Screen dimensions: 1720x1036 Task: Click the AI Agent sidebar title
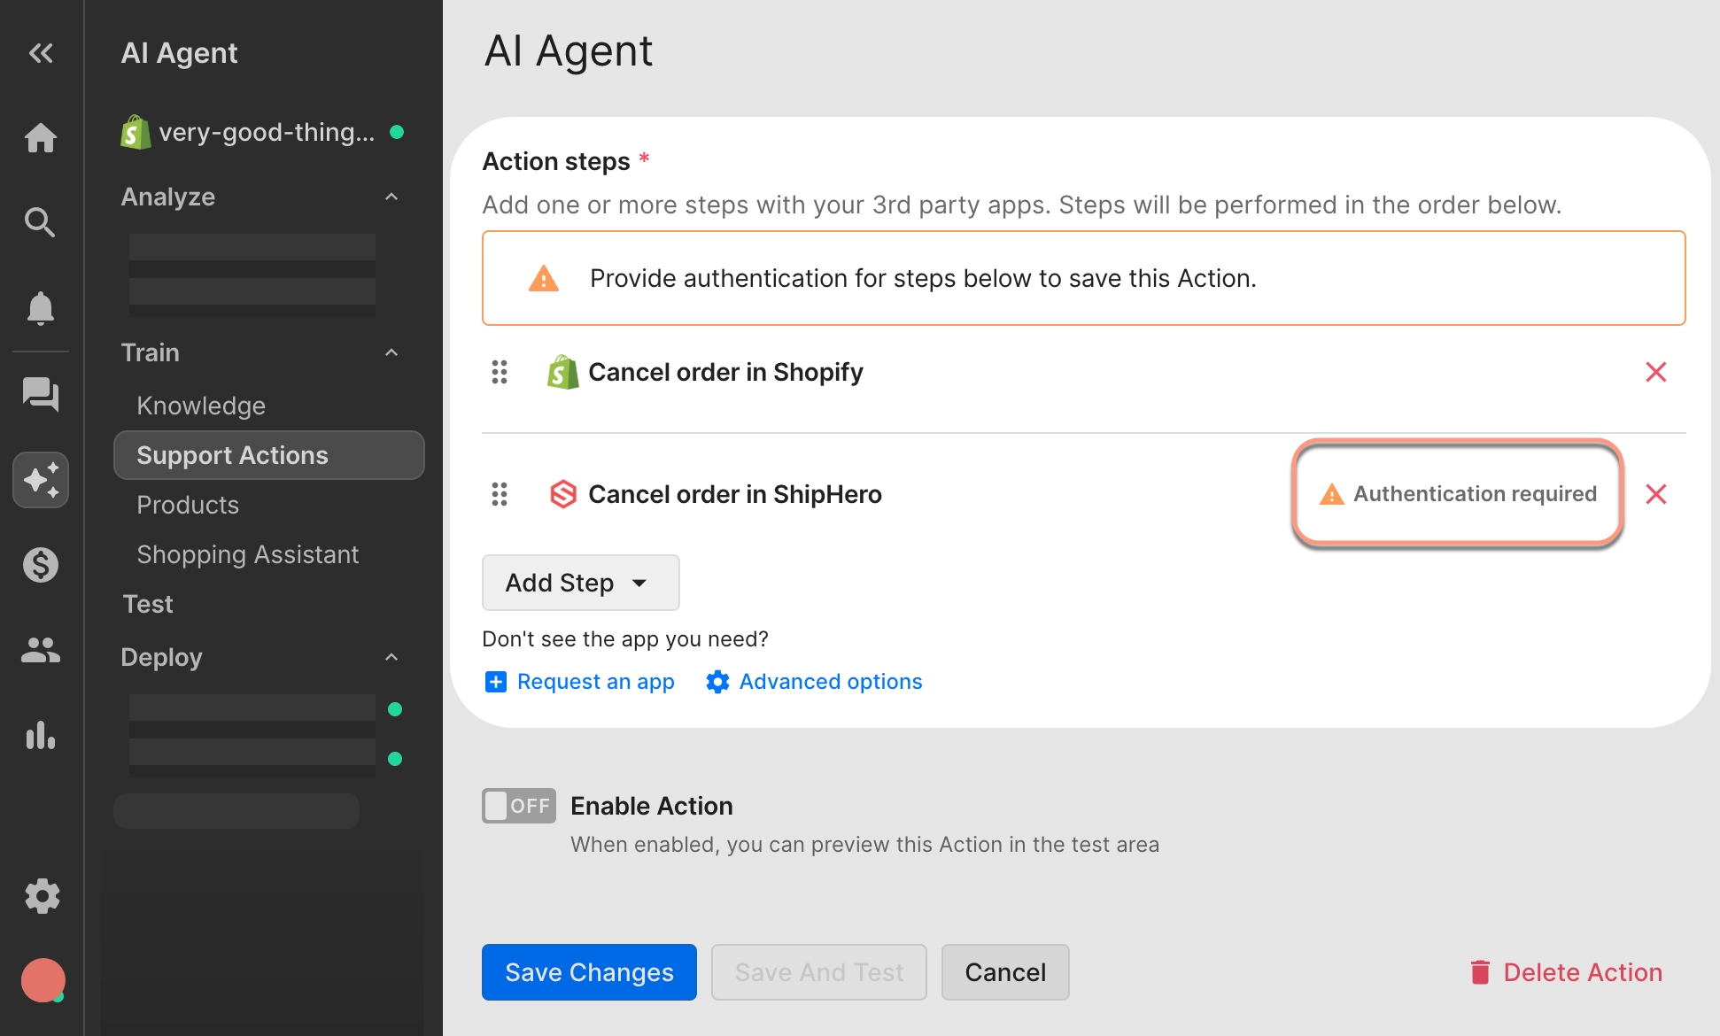180,53
